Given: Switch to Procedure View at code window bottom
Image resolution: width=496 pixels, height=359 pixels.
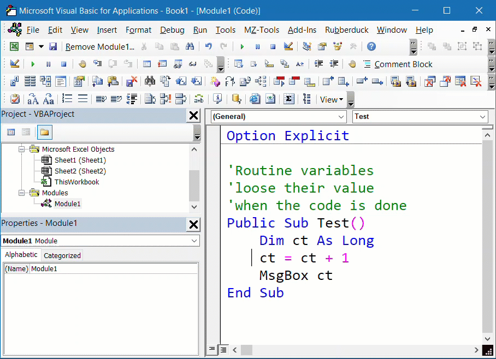Looking at the screenshot, I should coord(212,349).
